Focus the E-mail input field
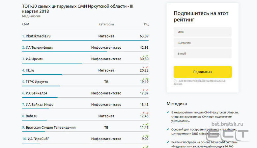This screenshot has height=148, width=257. click(202, 54)
